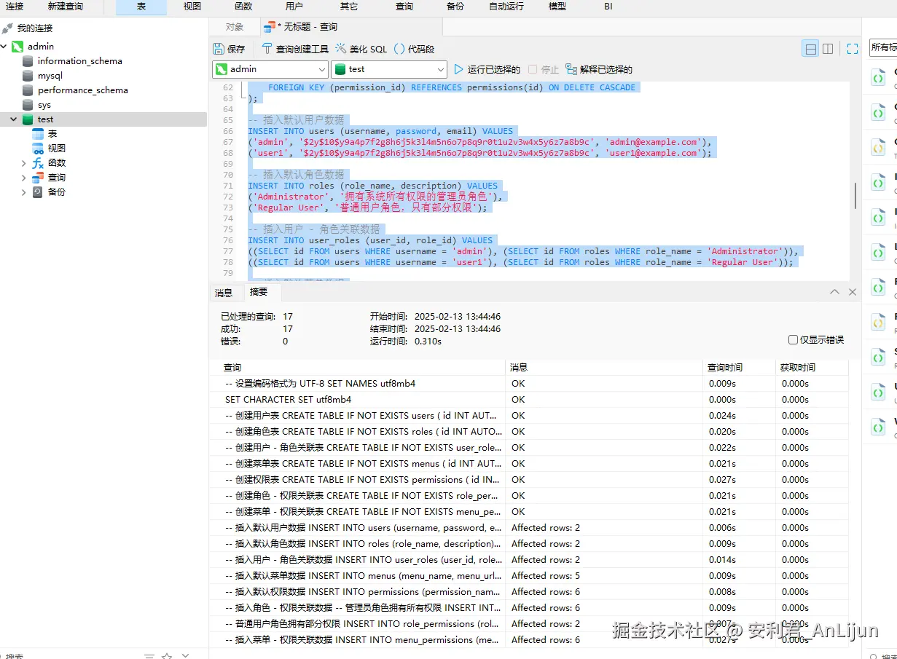
Task: Run the selected SQL with 运行已选择的
Action: coord(487,69)
